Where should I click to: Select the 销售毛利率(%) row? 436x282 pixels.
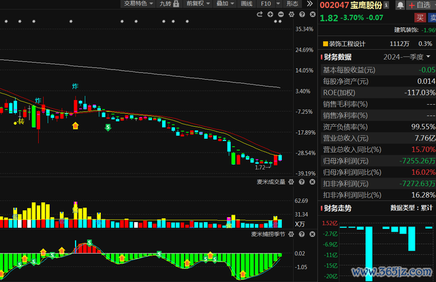point(378,104)
